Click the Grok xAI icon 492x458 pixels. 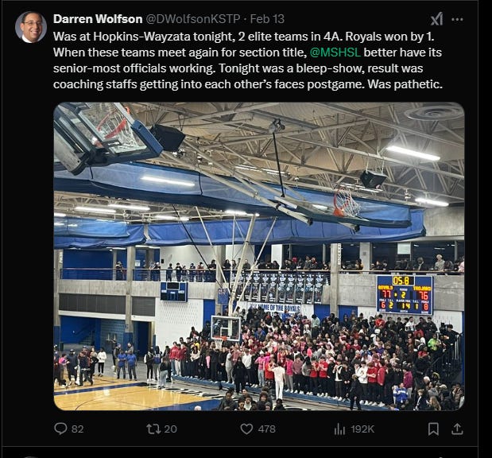(x=436, y=19)
